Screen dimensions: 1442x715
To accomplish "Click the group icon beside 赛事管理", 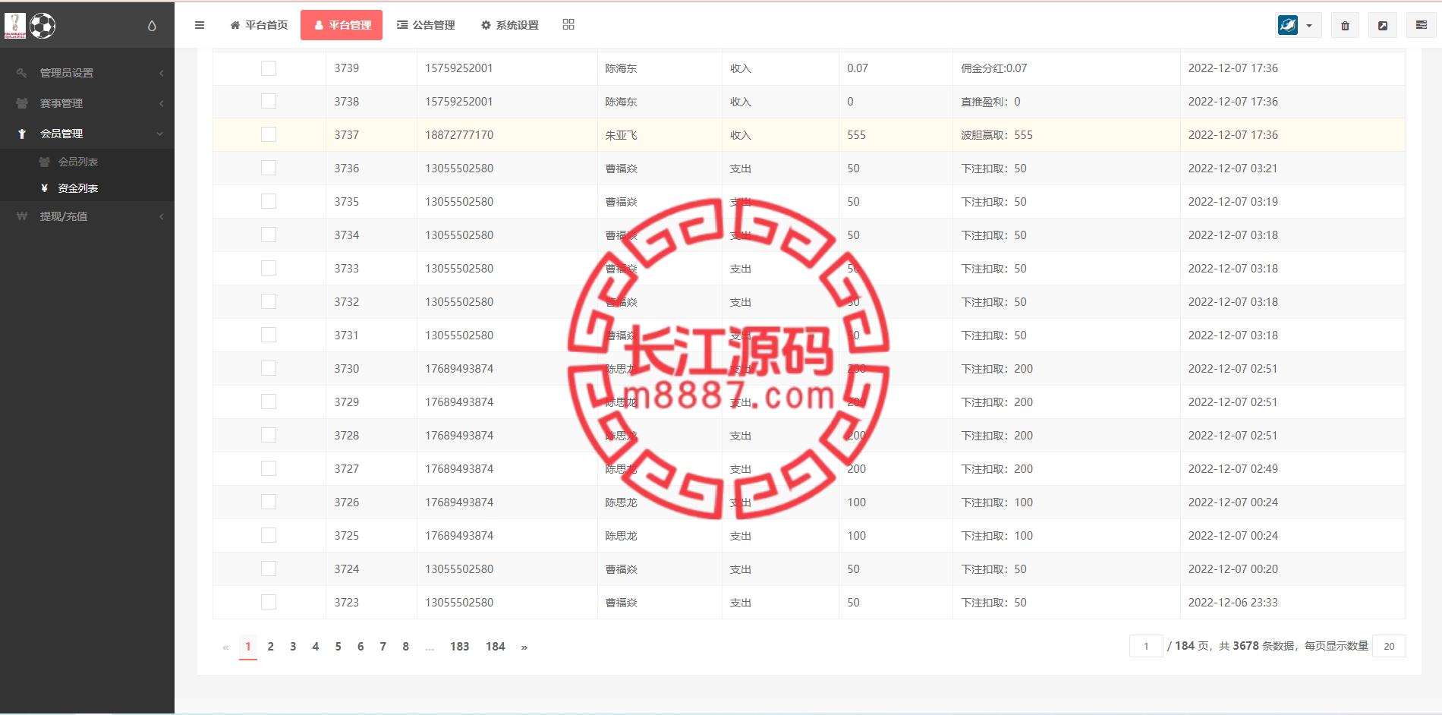I will tap(22, 103).
